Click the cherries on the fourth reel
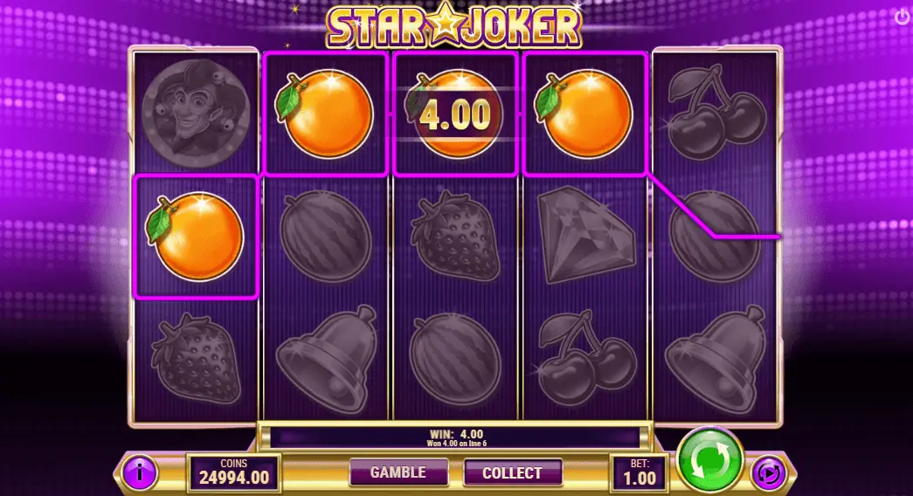Viewport: 913px width, 496px height. point(586,358)
